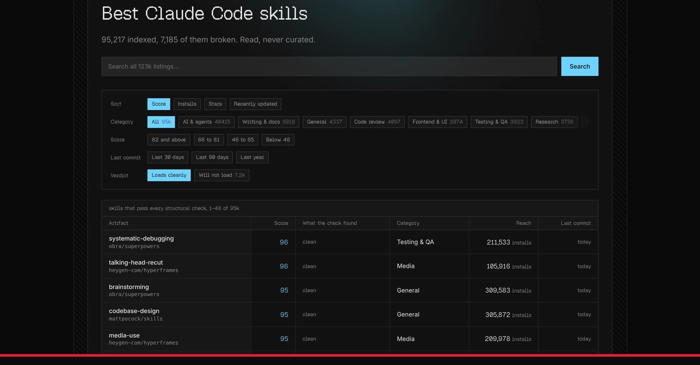Choose score range 'Below 46'

pos(278,140)
